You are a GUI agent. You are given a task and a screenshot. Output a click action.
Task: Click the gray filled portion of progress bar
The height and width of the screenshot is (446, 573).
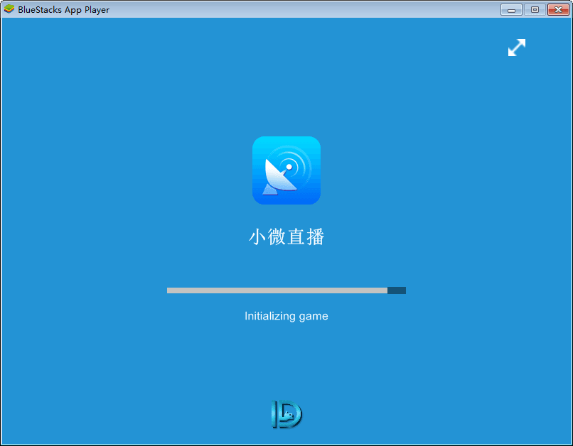[277, 290]
